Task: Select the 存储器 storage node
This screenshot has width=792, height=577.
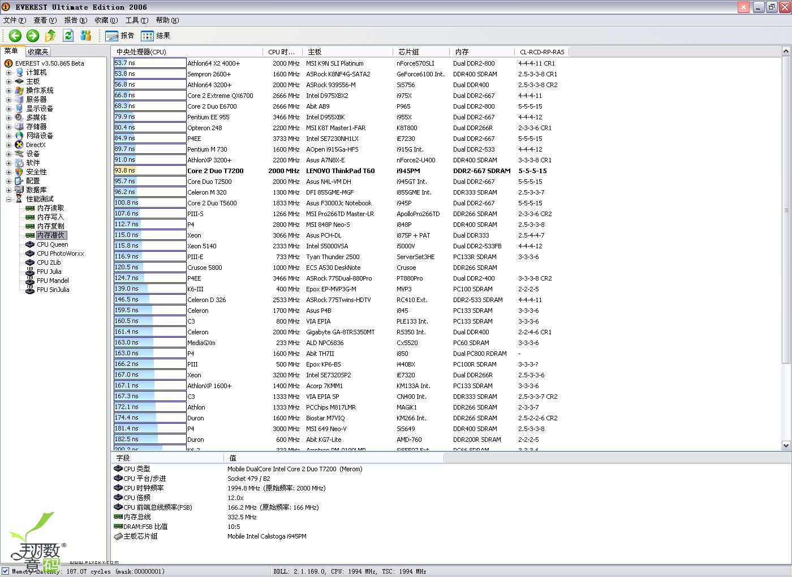Action: [x=36, y=127]
